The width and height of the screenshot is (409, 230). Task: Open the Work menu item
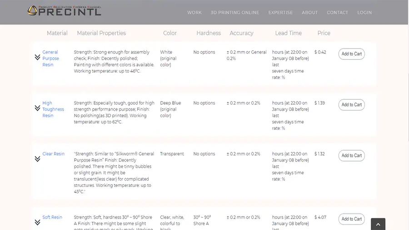pyautogui.click(x=194, y=13)
